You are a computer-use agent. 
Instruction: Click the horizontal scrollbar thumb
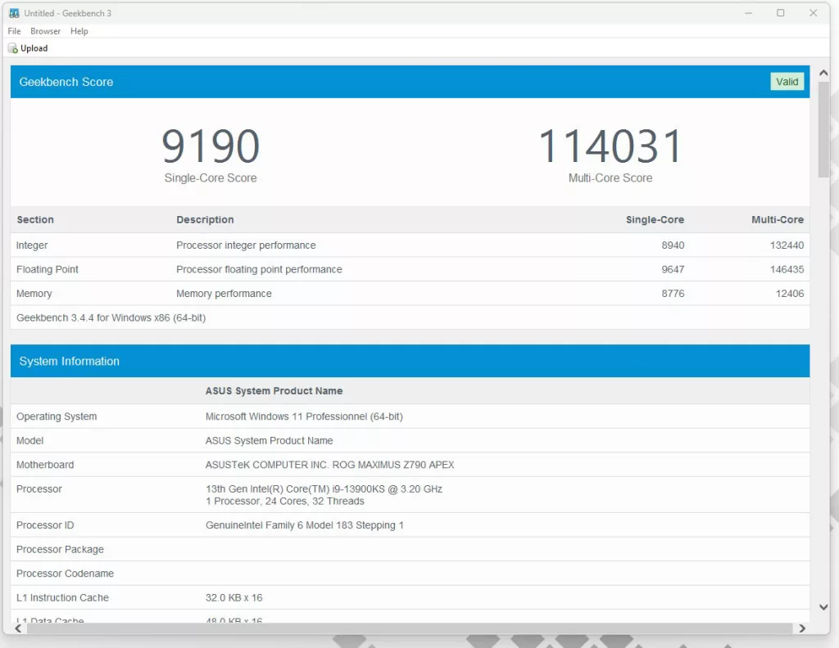pos(410,628)
